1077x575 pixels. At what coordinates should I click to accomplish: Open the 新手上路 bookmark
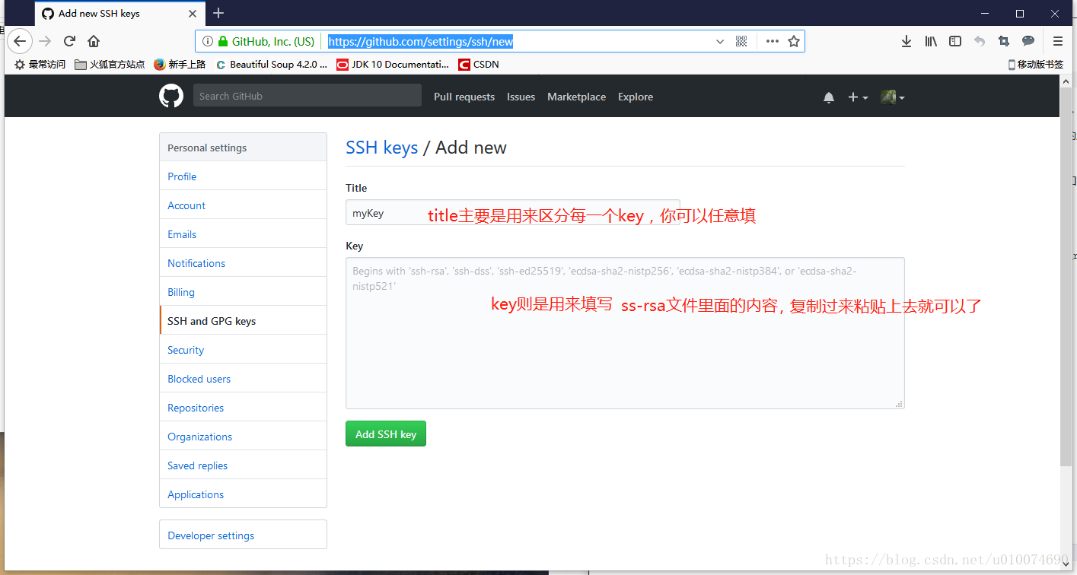pos(180,65)
